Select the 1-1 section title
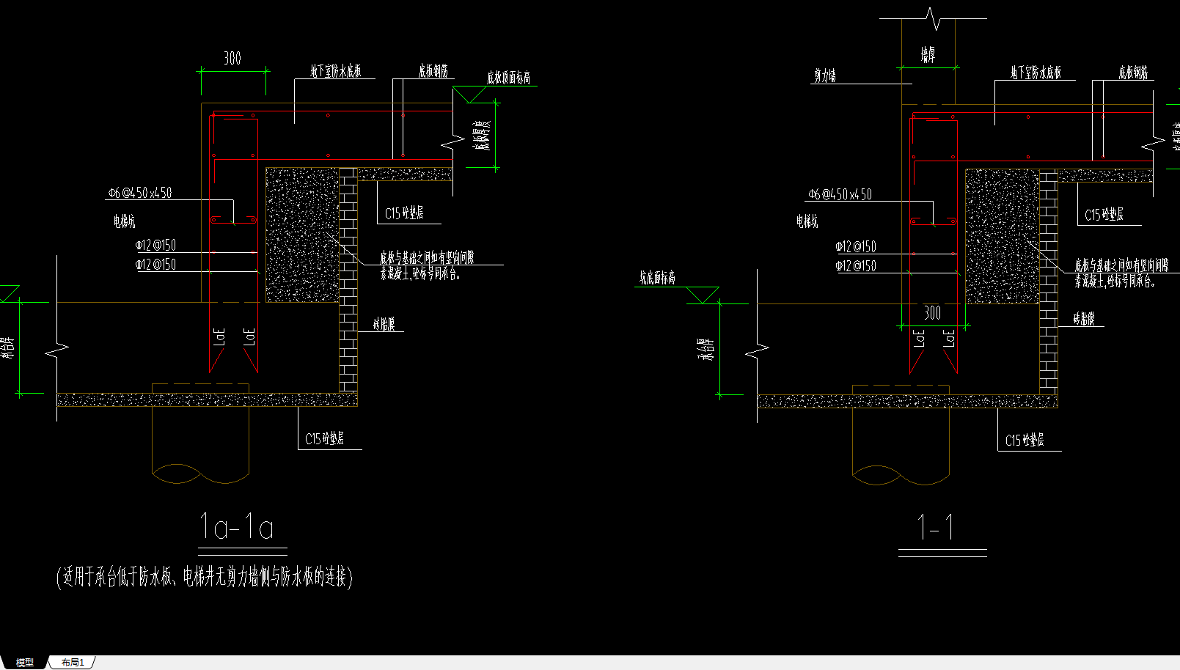The width and height of the screenshot is (1180, 670). tap(936, 527)
